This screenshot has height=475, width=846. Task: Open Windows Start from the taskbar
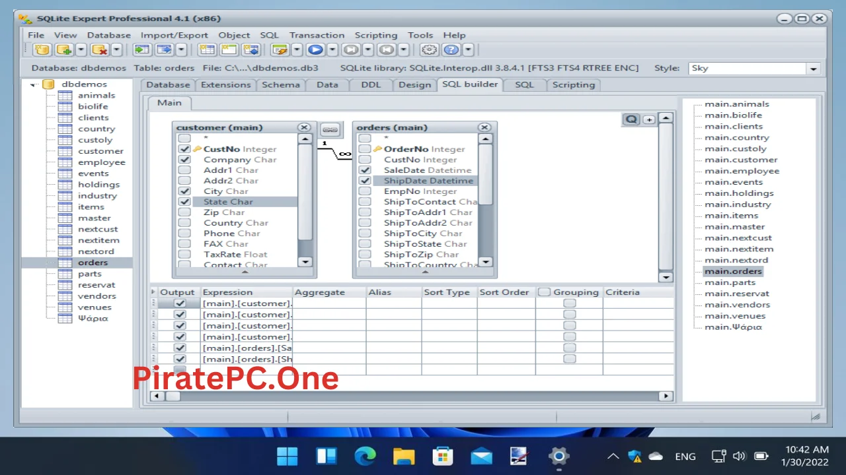click(287, 456)
